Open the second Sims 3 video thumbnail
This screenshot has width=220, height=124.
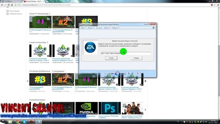pyautogui.click(x=63, y=51)
